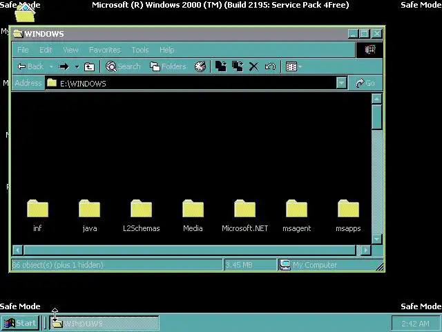
Task: Click the object count status text
Action: 58,265
